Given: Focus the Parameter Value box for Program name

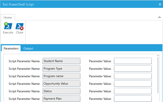Looking at the screenshot, I should pos(133,76).
